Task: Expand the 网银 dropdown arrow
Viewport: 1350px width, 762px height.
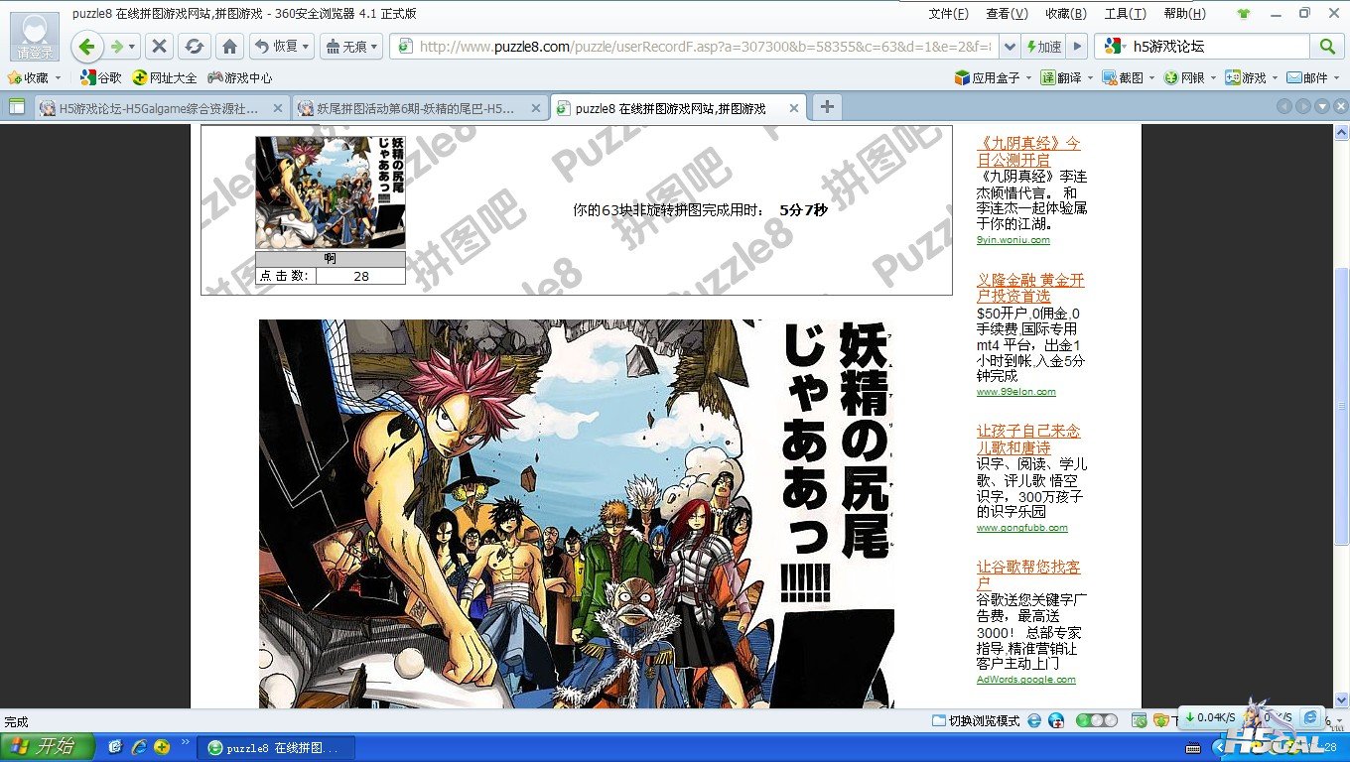Action: click(x=1213, y=77)
